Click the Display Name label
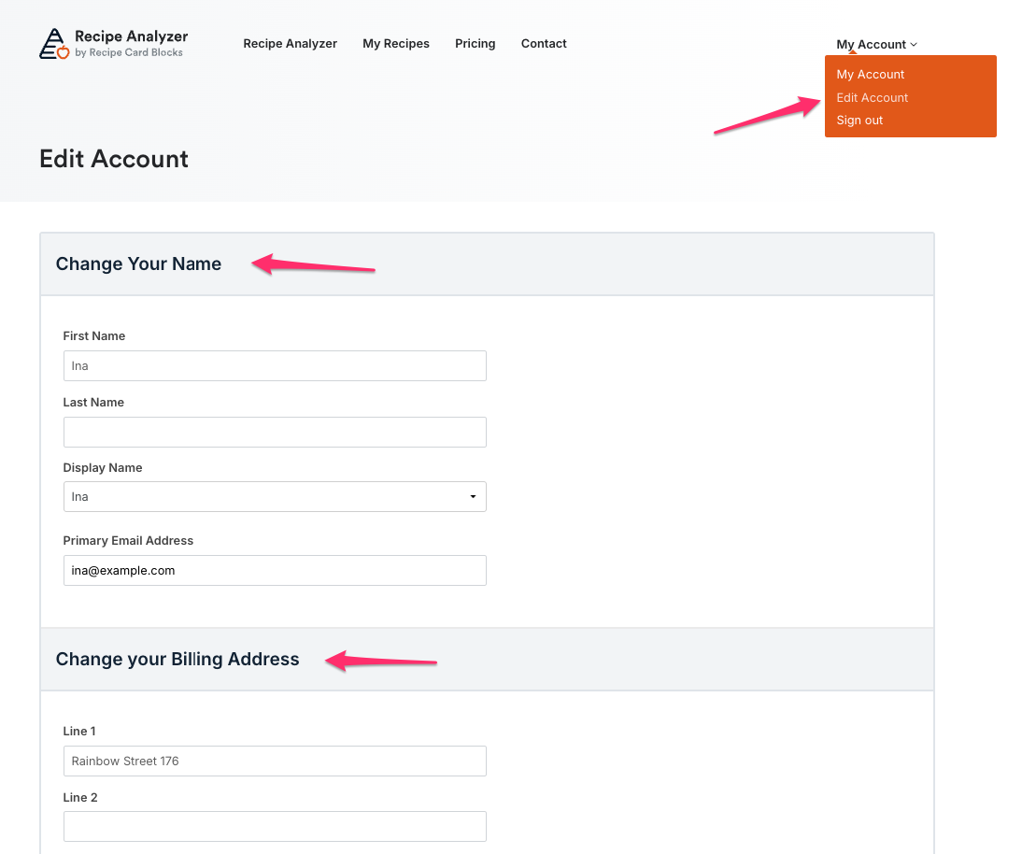 point(103,467)
